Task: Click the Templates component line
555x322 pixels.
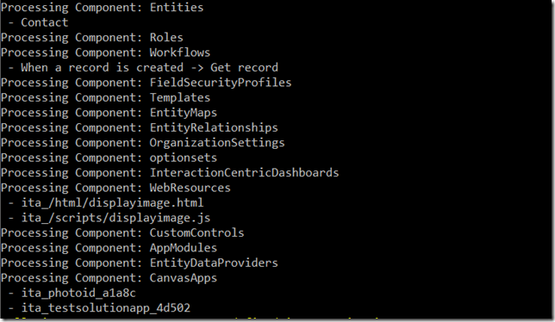Action: coord(105,97)
